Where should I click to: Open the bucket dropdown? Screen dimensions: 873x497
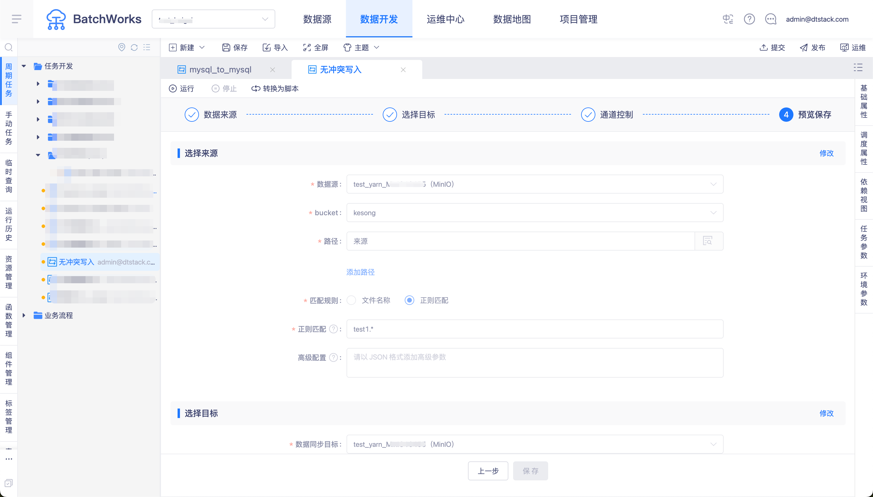pyautogui.click(x=534, y=213)
